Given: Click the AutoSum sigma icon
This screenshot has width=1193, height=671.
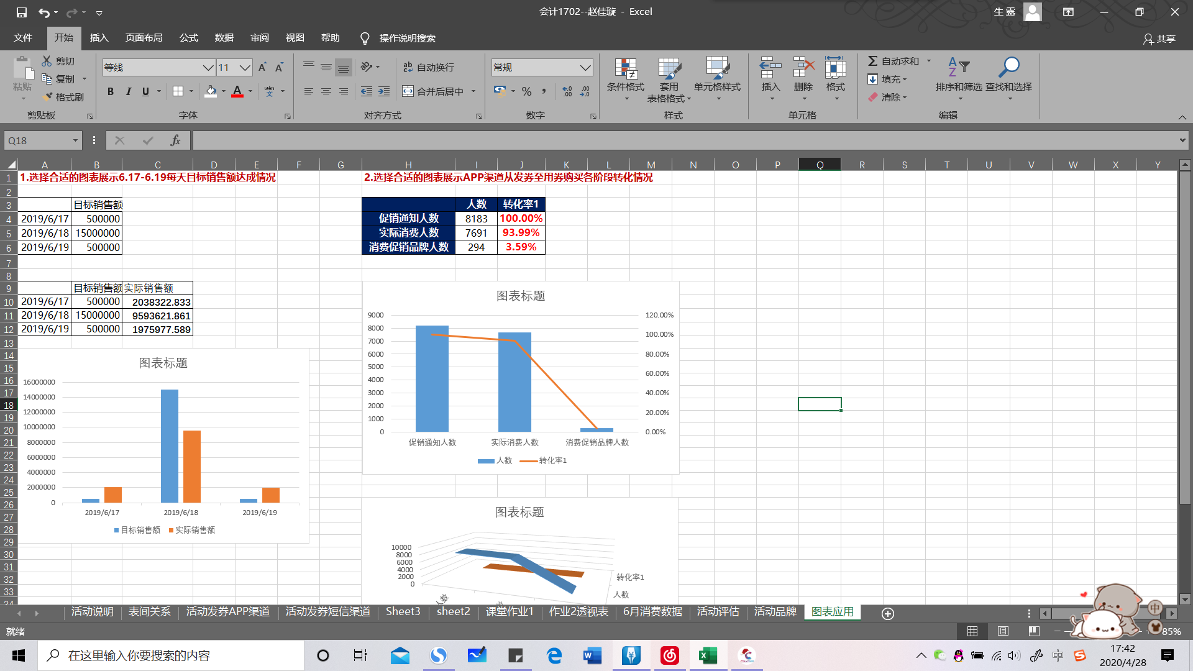Looking at the screenshot, I should point(873,61).
